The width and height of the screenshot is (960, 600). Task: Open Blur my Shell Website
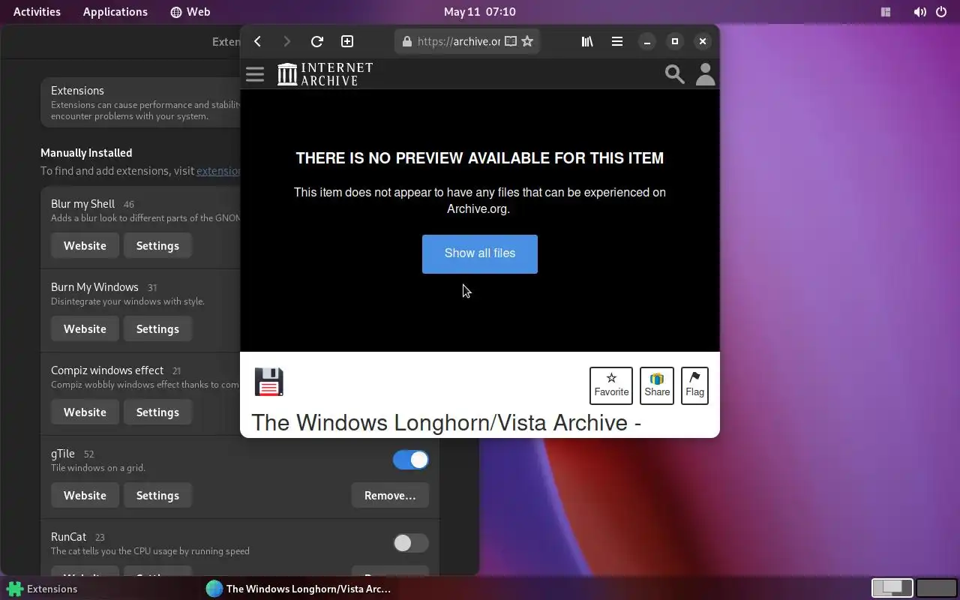coord(85,246)
